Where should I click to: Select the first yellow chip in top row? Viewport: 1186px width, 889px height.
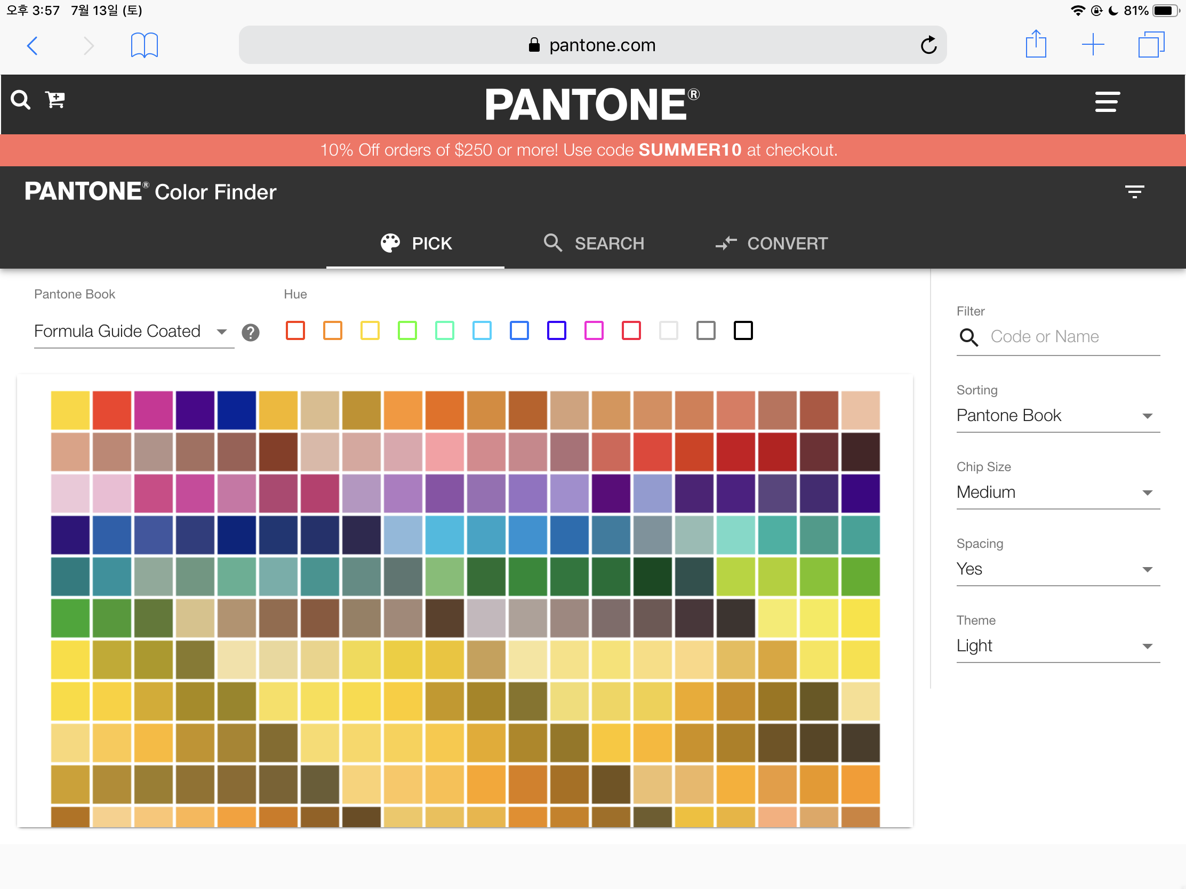pos(70,410)
